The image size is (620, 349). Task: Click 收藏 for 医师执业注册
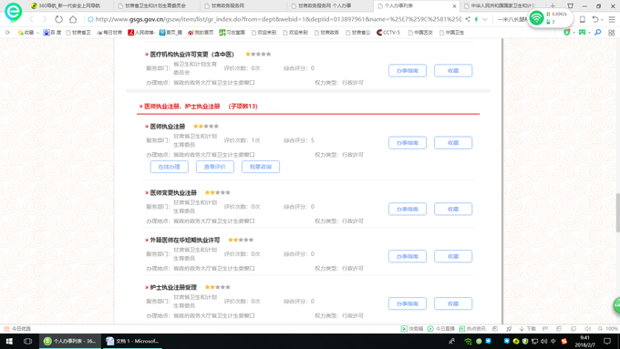tap(453, 143)
